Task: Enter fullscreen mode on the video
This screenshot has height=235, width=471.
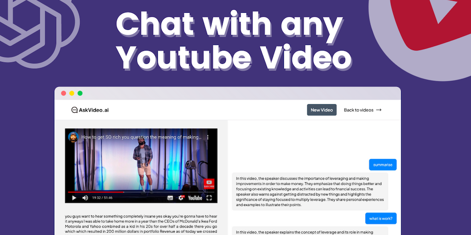Action: click(209, 198)
